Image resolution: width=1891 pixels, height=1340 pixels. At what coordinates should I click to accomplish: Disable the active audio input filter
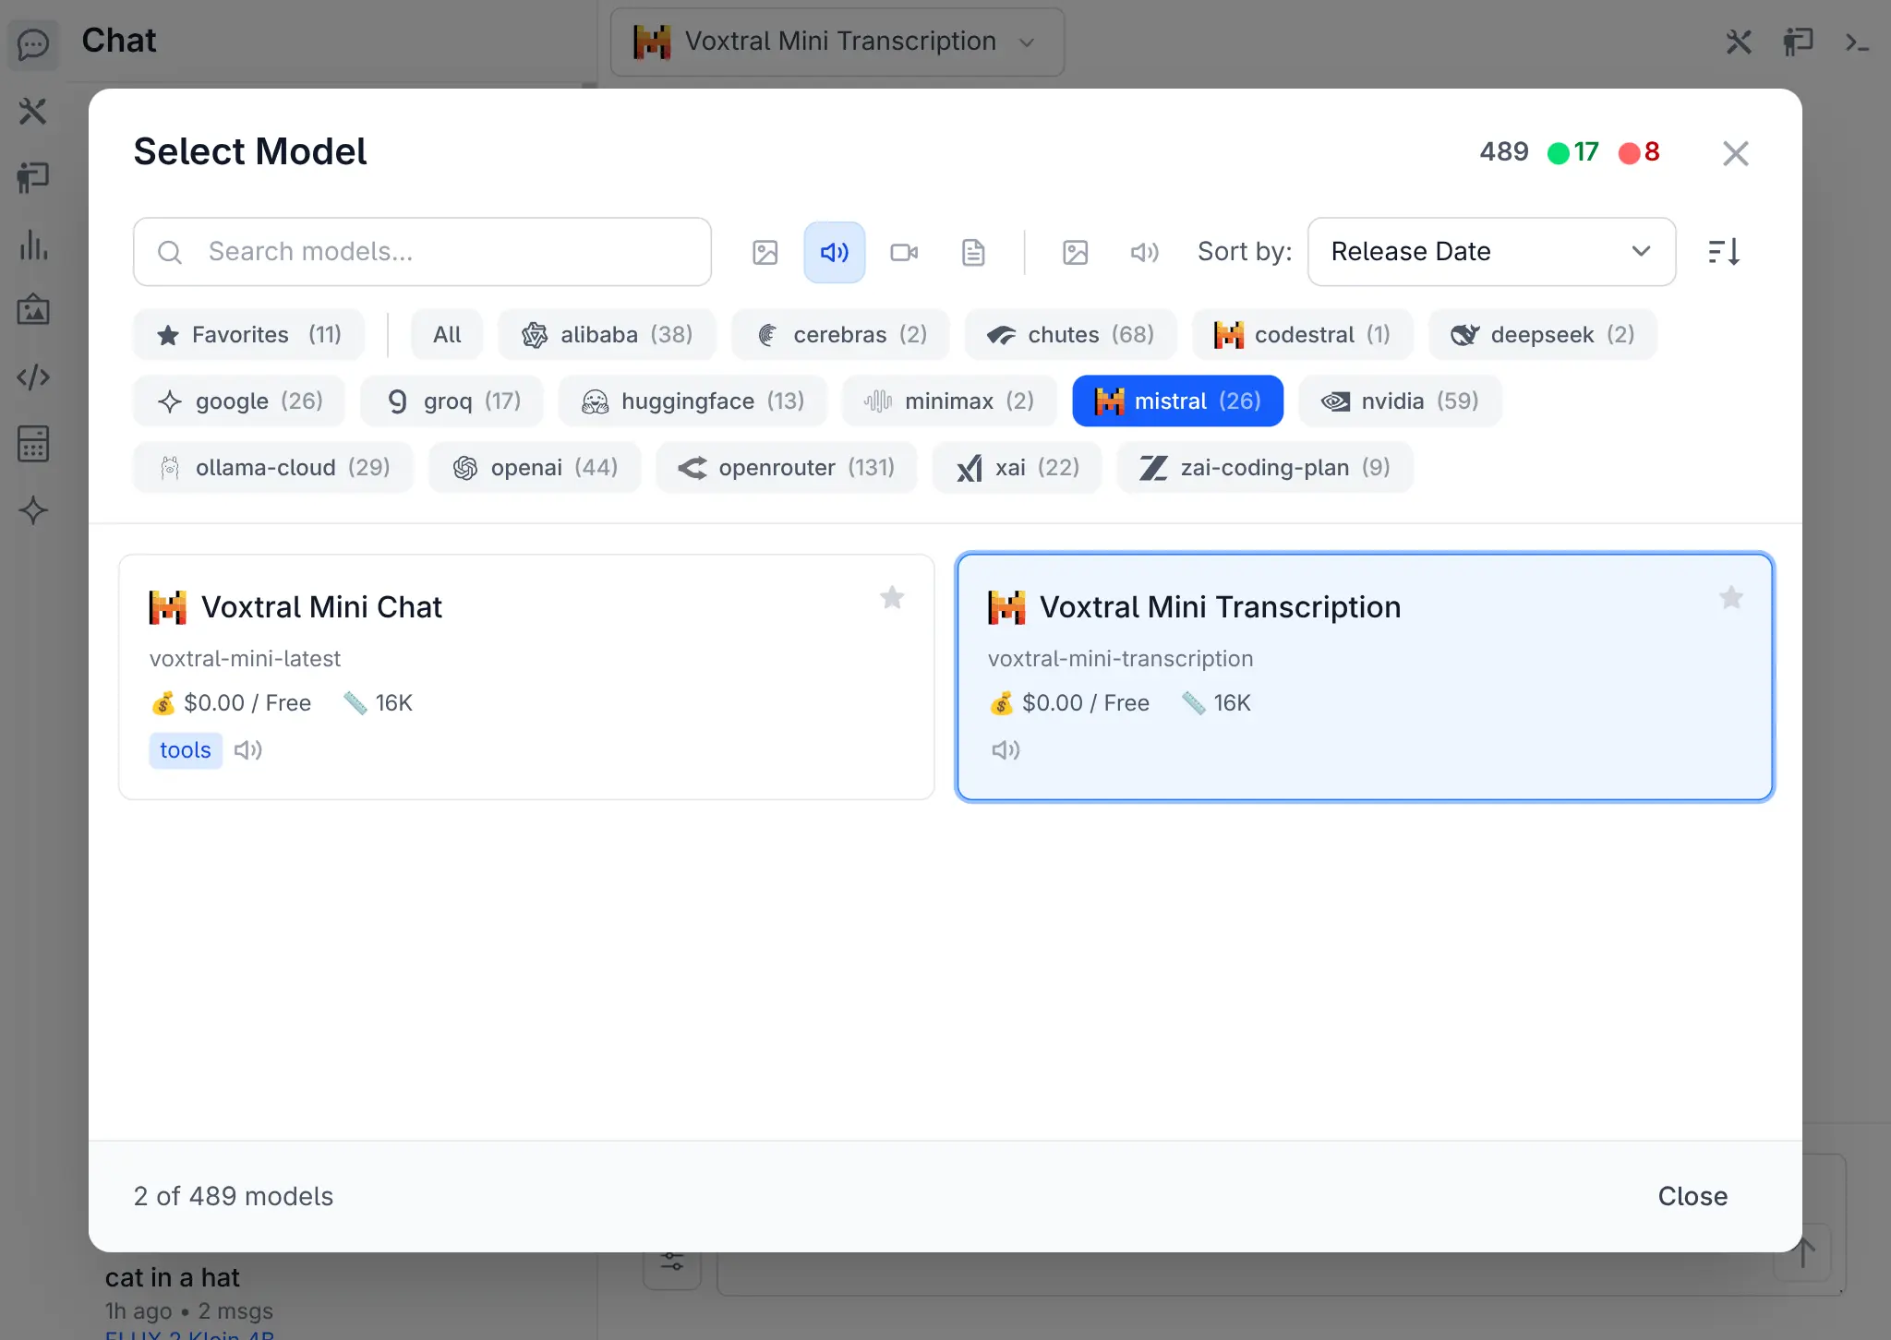click(834, 252)
